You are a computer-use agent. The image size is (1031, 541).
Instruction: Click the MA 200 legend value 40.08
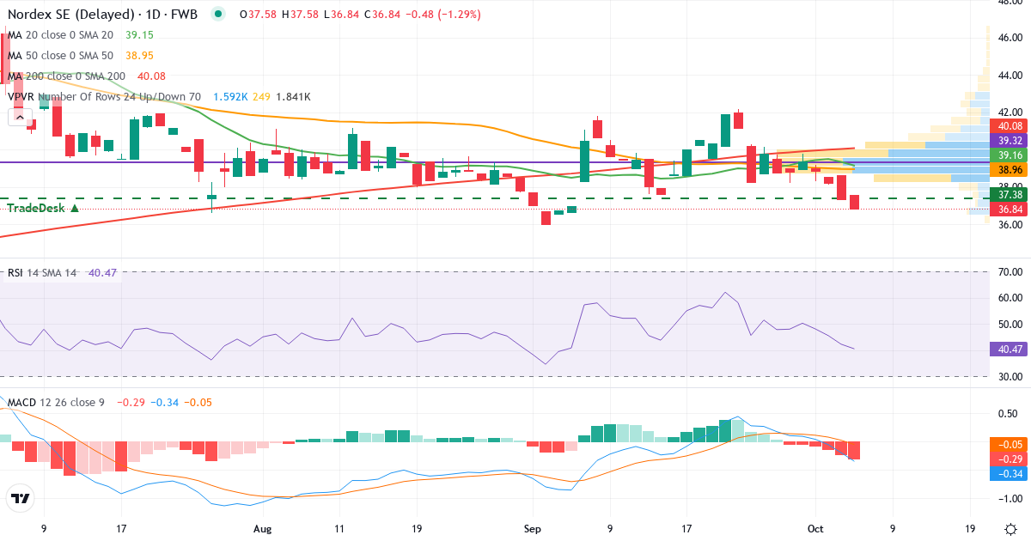151,76
